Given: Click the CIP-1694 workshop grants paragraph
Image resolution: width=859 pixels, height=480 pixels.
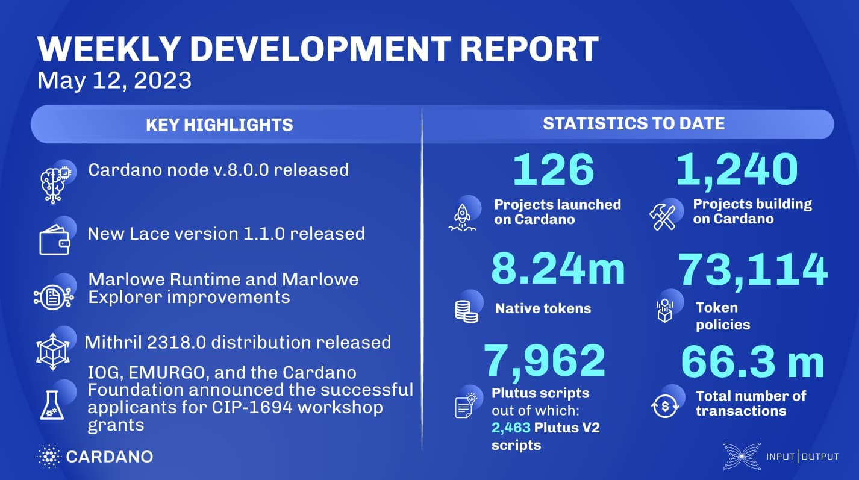Looking at the screenshot, I should [251, 398].
